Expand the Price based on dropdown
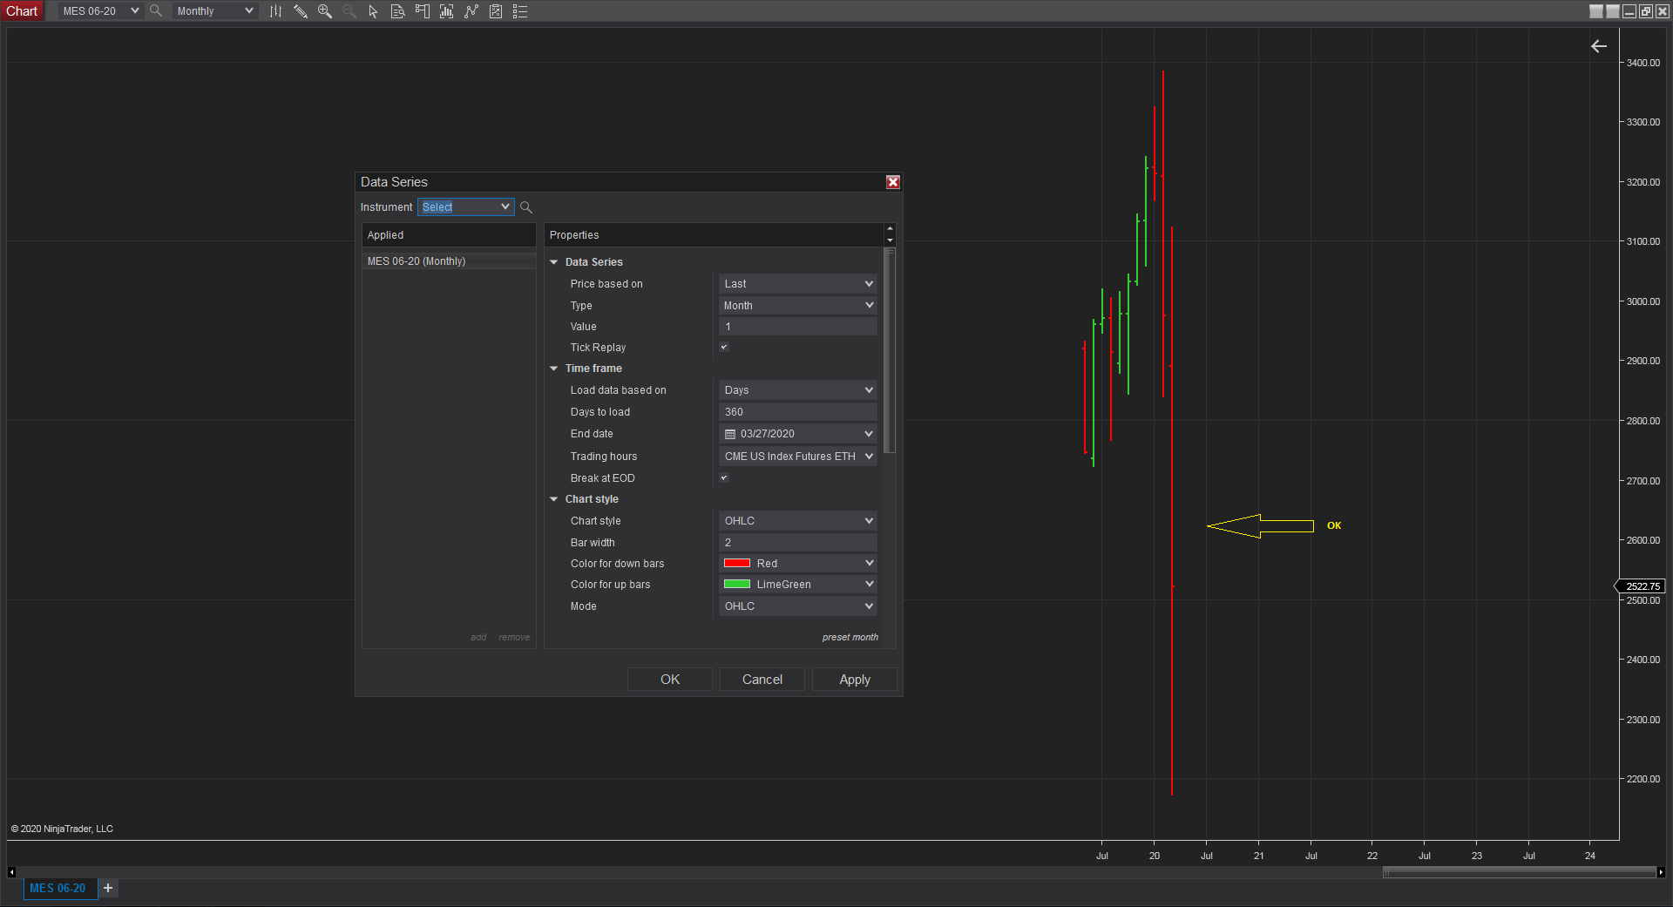This screenshot has width=1673, height=907. [797, 284]
